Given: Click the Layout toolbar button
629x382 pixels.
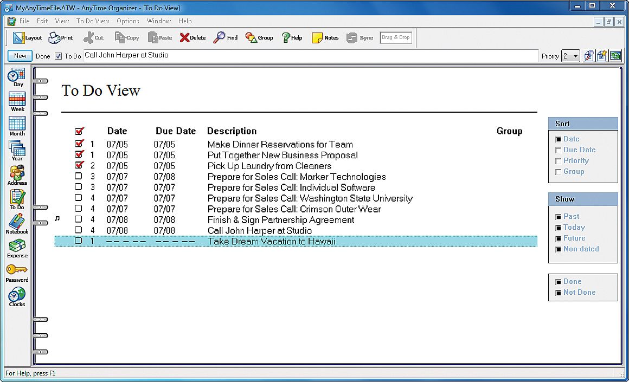Looking at the screenshot, I should [27, 37].
